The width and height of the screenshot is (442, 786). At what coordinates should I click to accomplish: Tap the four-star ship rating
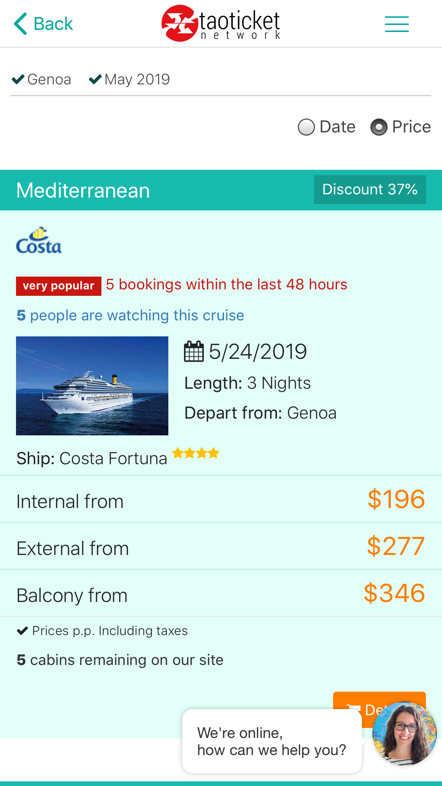[195, 454]
